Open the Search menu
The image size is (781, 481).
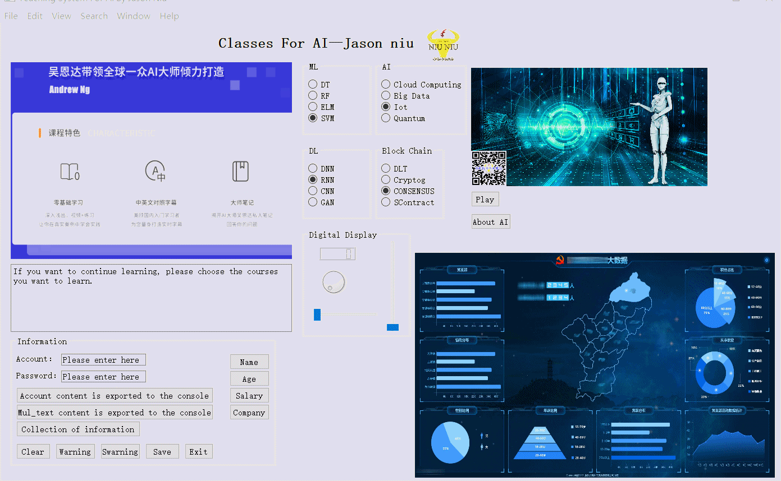pos(94,16)
